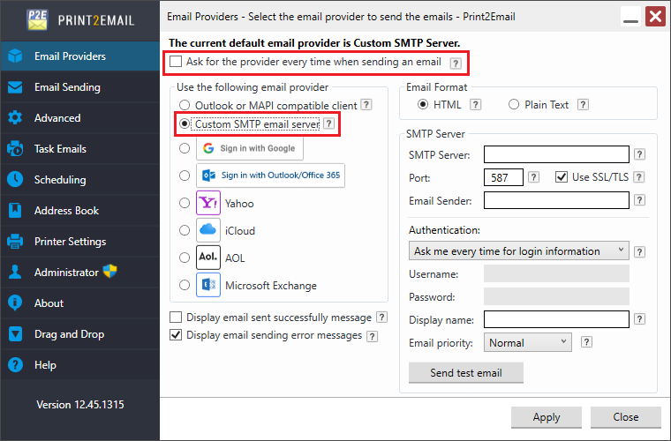Open the Scheduling section in sidebar
Viewport: 671px width, 441px height.
tap(60, 180)
